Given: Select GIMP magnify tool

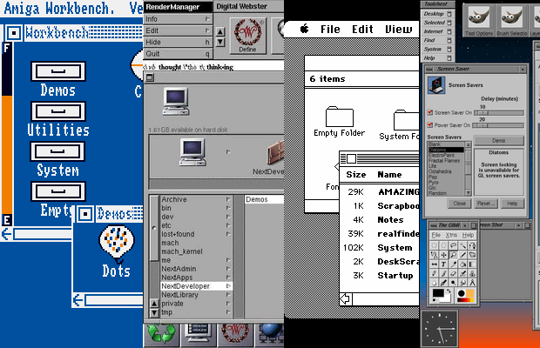Looking at the screenshot, I should pyautogui.click(x=453, y=255).
